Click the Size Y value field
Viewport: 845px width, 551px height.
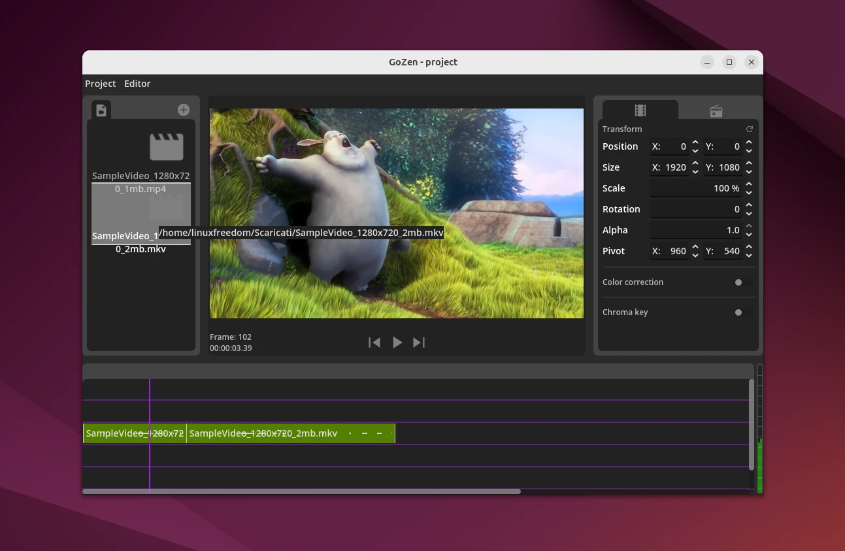(x=723, y=167)
